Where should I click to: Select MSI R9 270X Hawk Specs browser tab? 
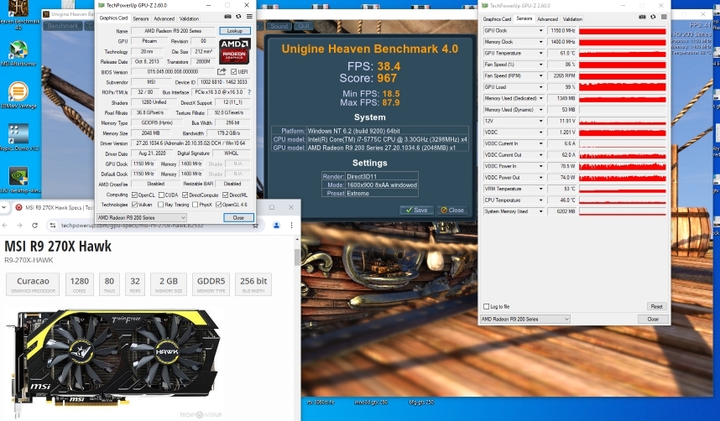click(55, 207)
